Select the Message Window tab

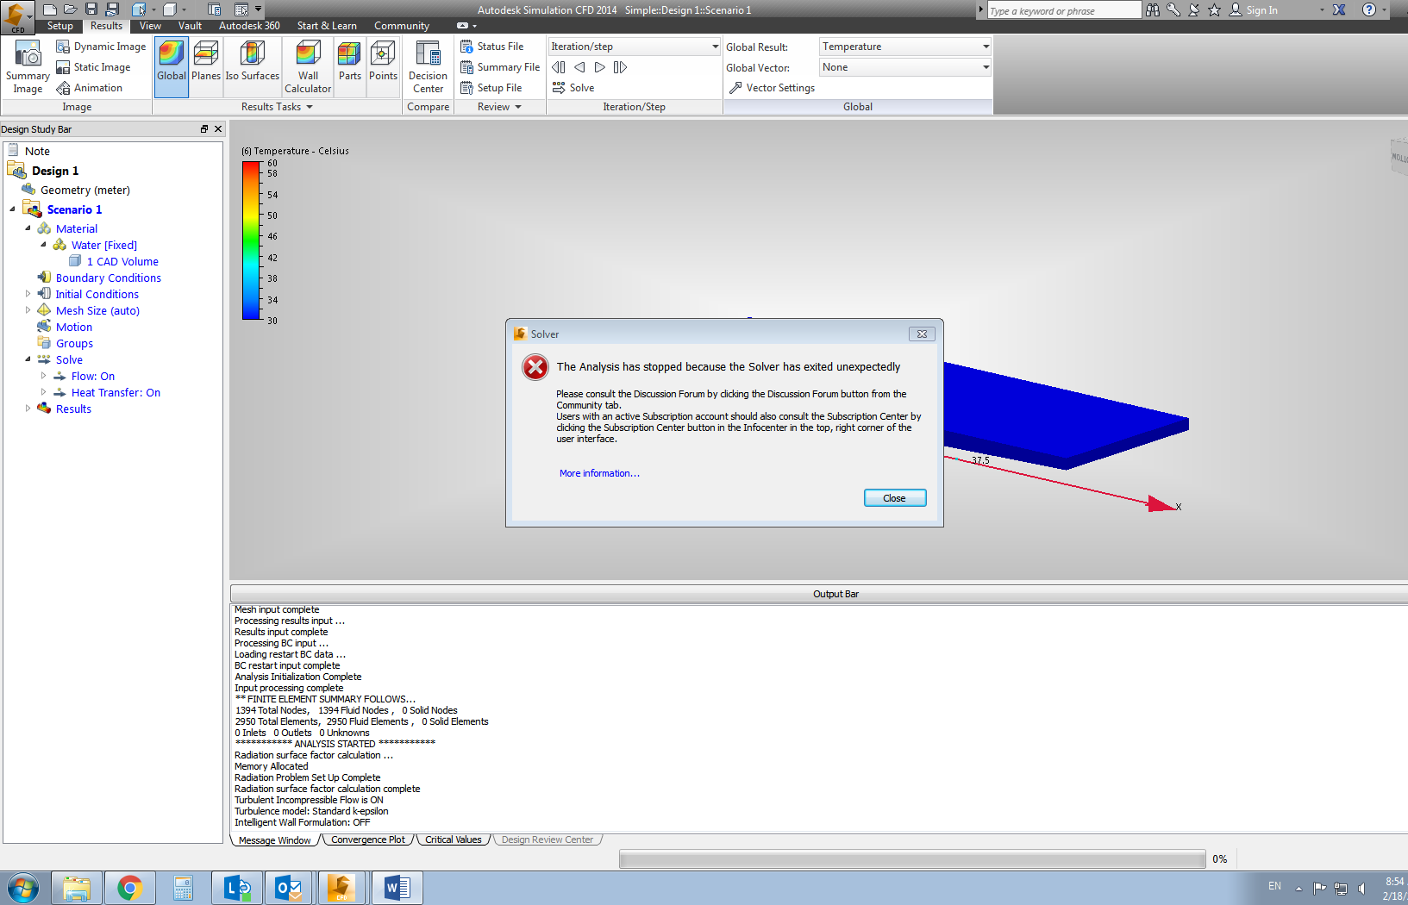(x=275, y=840)
